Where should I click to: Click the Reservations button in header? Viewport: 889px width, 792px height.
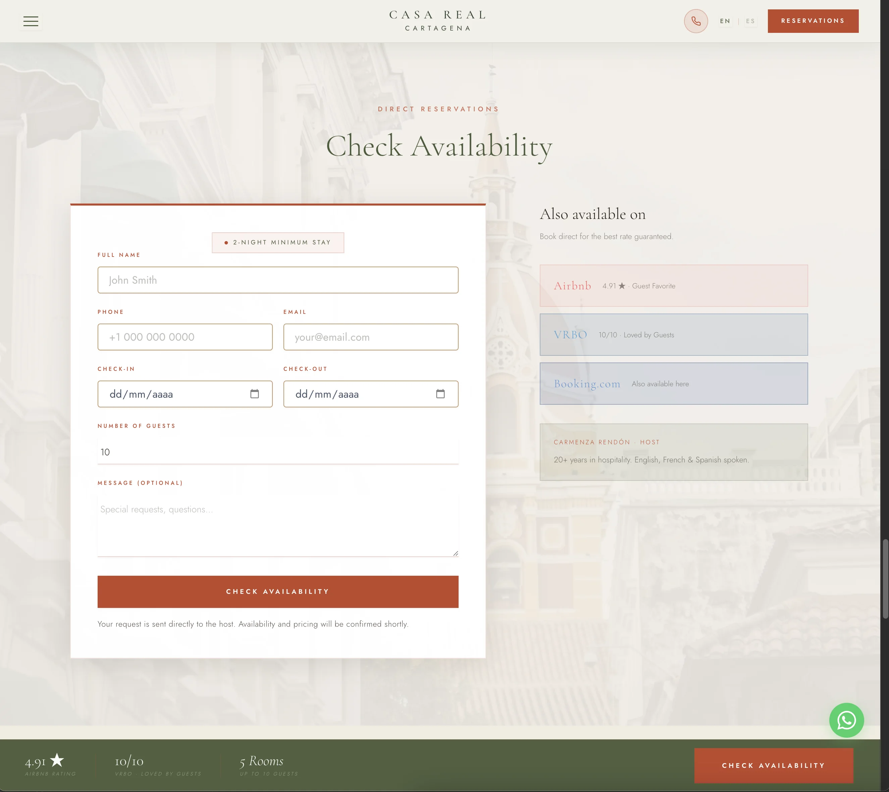pos(813,21)
